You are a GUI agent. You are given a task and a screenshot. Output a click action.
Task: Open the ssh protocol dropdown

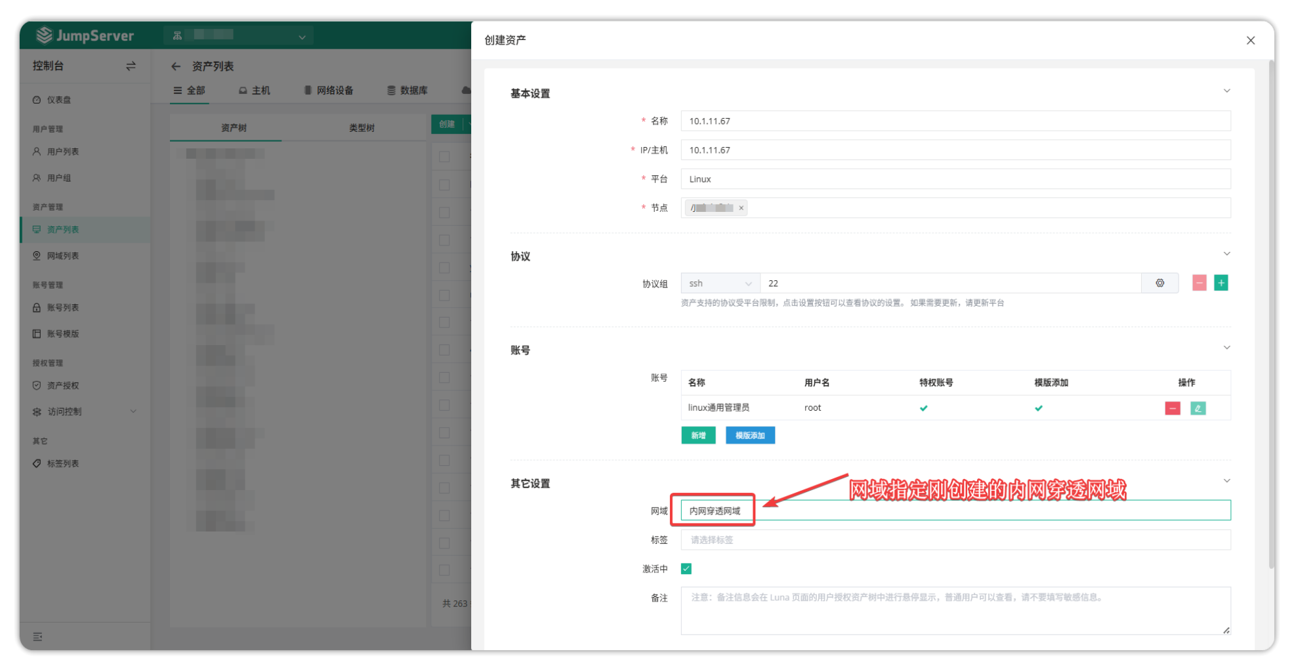[720, 283]
